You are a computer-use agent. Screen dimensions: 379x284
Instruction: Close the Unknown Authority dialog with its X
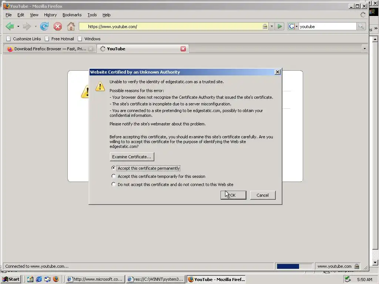(278, 72)
